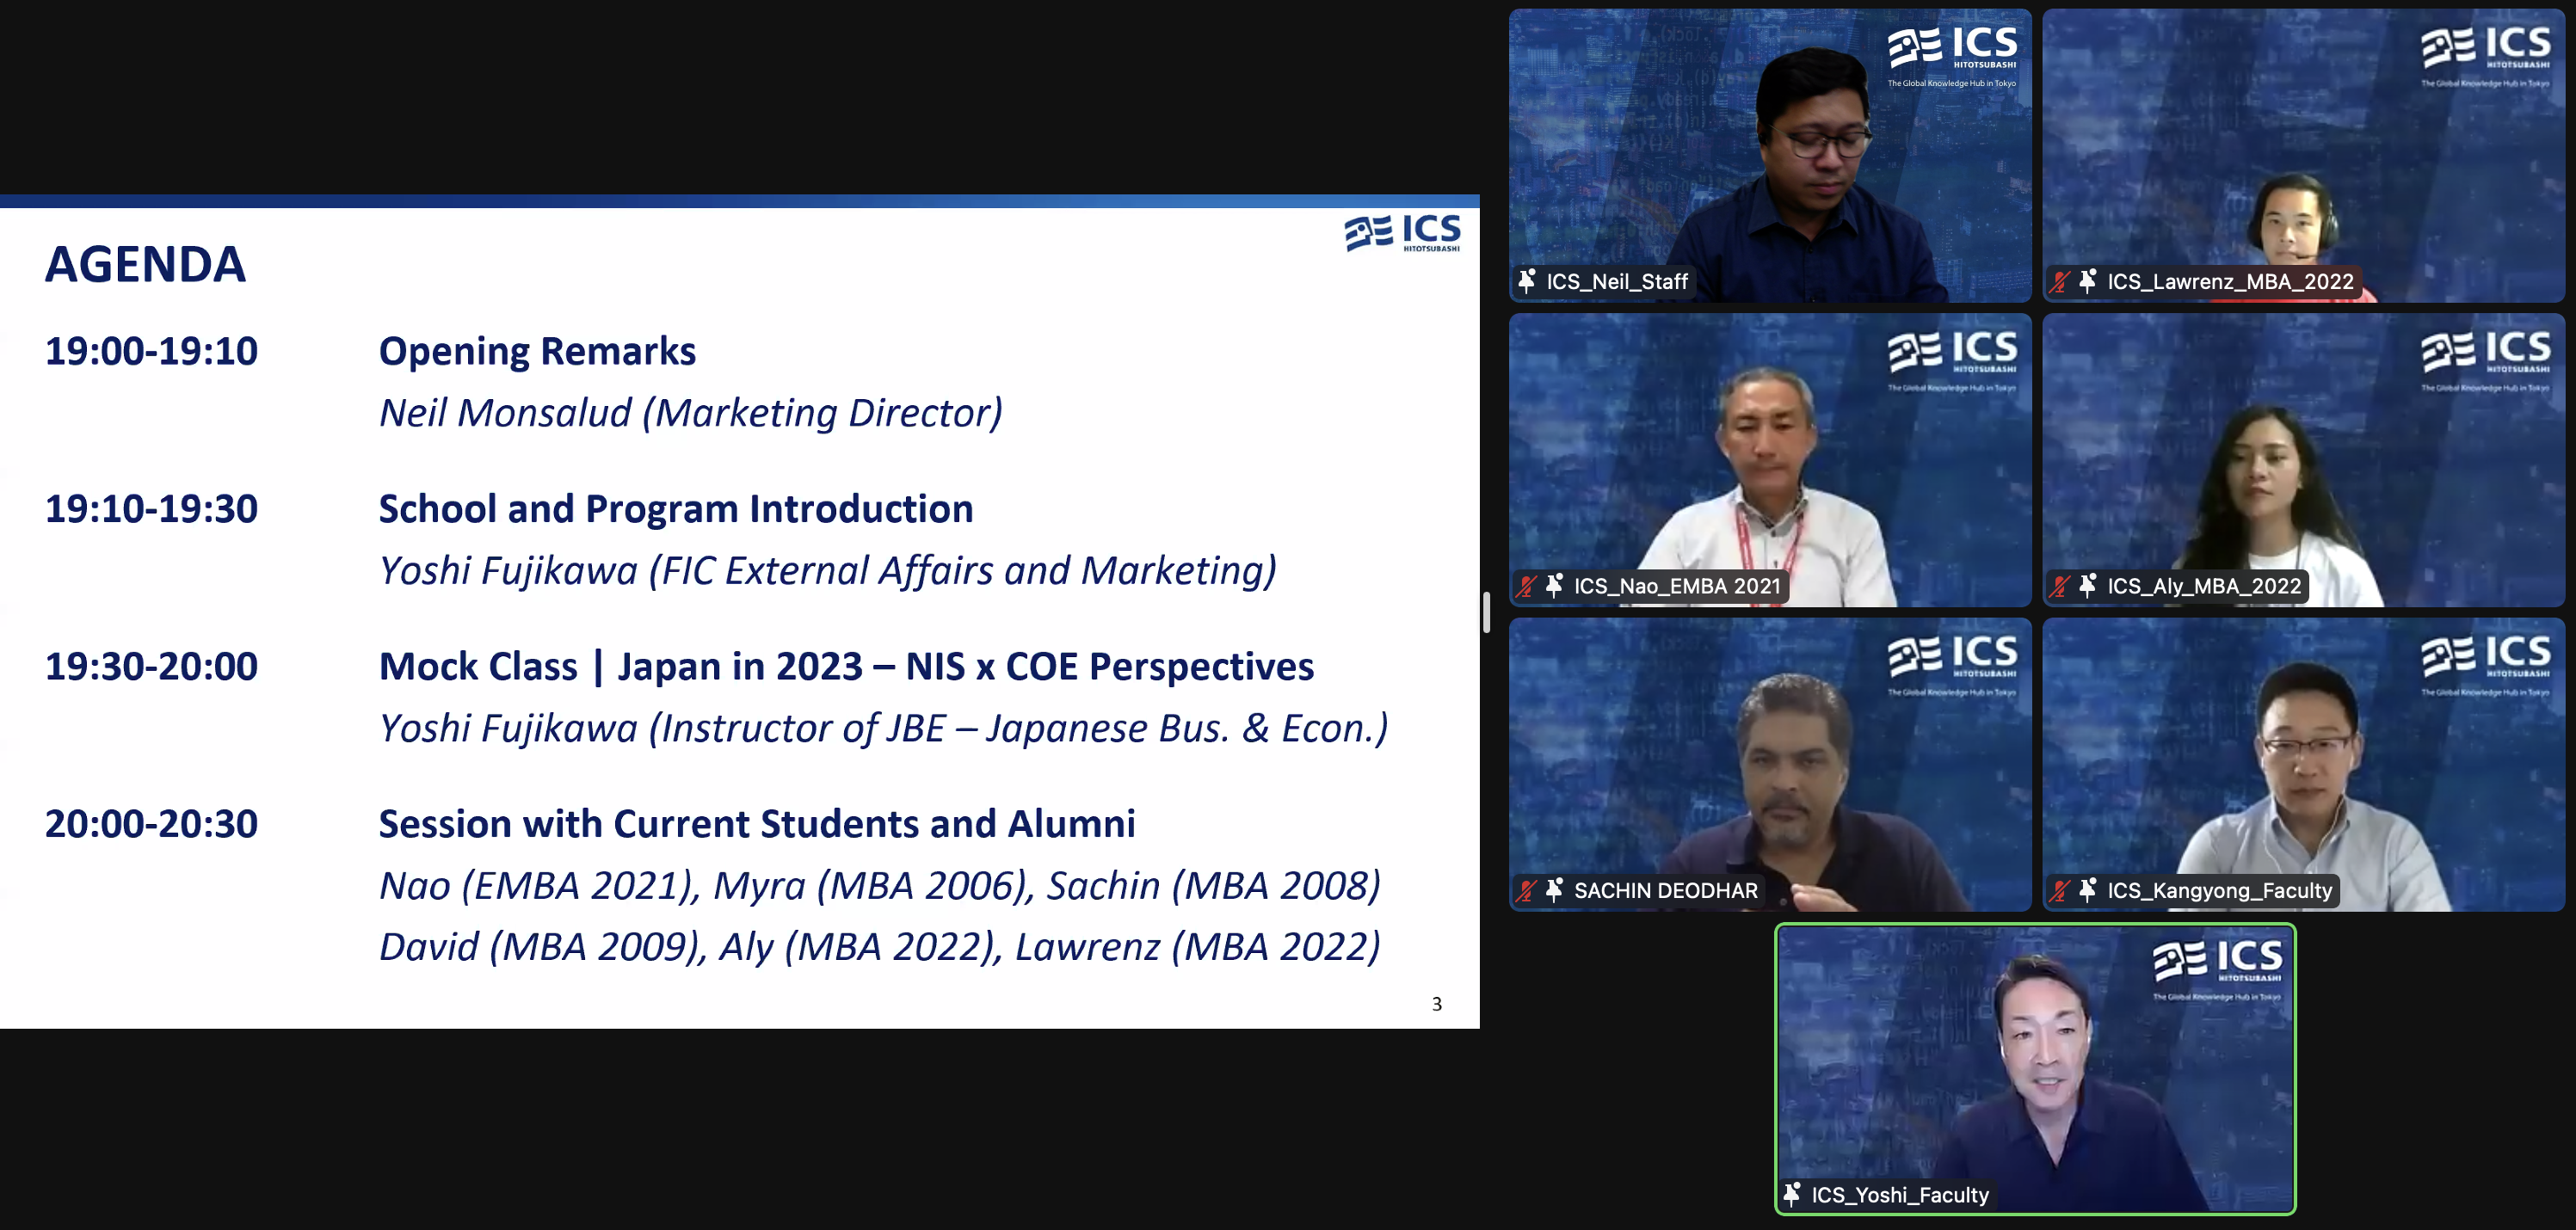
Task: Click muted mic icon for SACHIN DEODHAR
Action: click(1526, 890)
